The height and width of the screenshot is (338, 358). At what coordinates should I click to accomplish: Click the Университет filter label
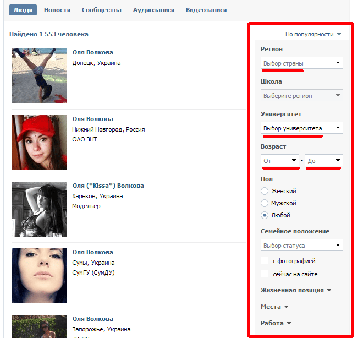tap(281, 114)
